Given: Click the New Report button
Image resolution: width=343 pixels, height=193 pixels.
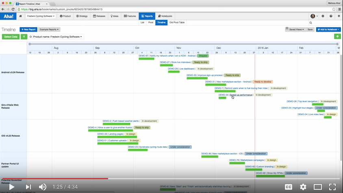Looking at the screenshot, I should 28,30.
